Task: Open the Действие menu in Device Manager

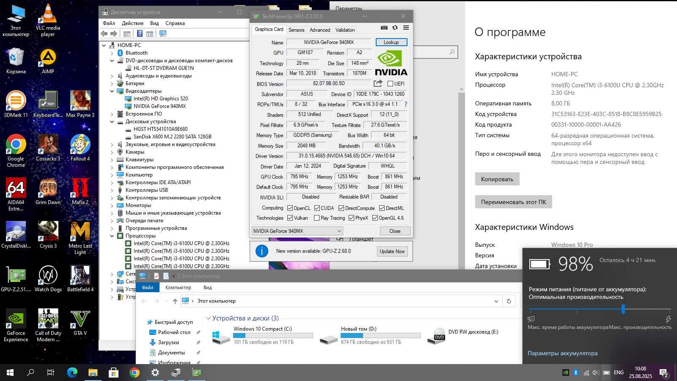Action: point(132,23)
